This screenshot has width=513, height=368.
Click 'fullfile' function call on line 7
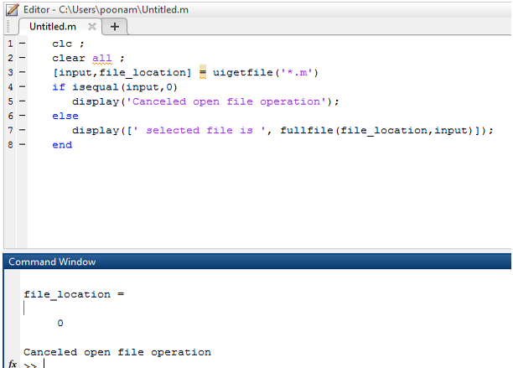pos(307,131)
